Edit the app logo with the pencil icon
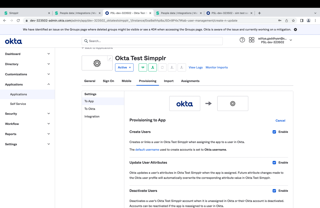Viewport: 320px width, 208px height. 109,58
